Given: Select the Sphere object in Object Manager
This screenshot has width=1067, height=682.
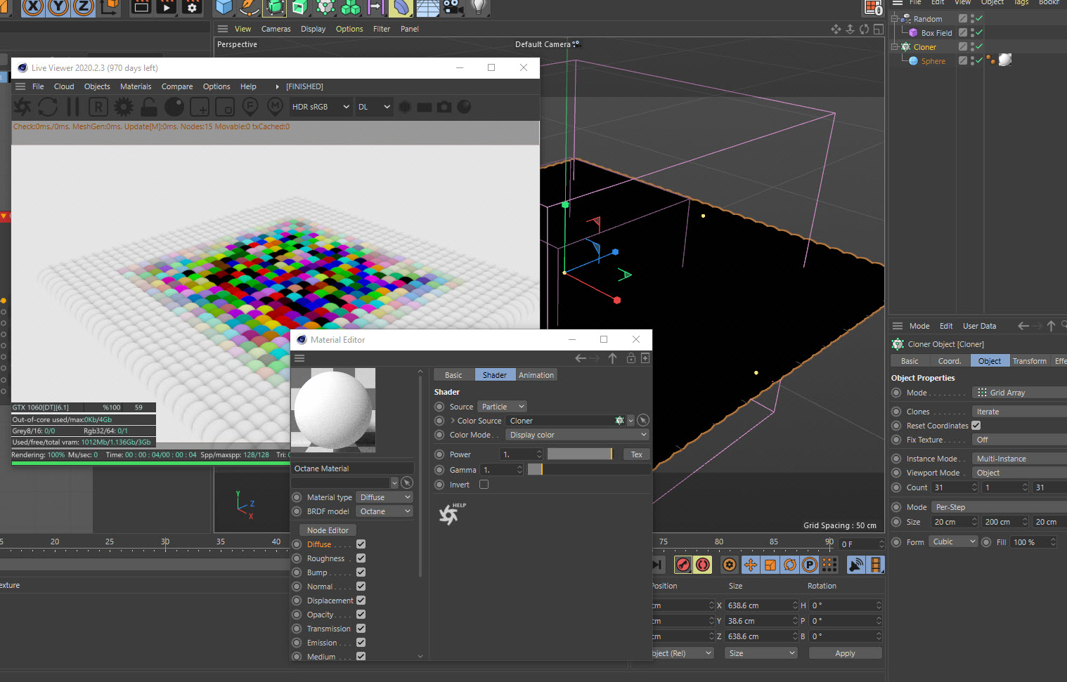Looking at the screenshot, I should [x=933, y=61].
